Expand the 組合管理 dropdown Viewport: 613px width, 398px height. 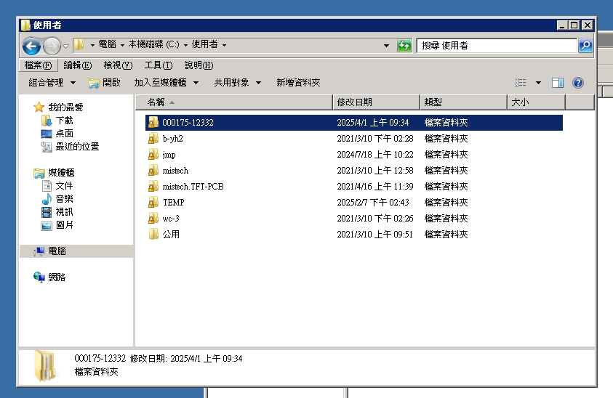[52, 83]
